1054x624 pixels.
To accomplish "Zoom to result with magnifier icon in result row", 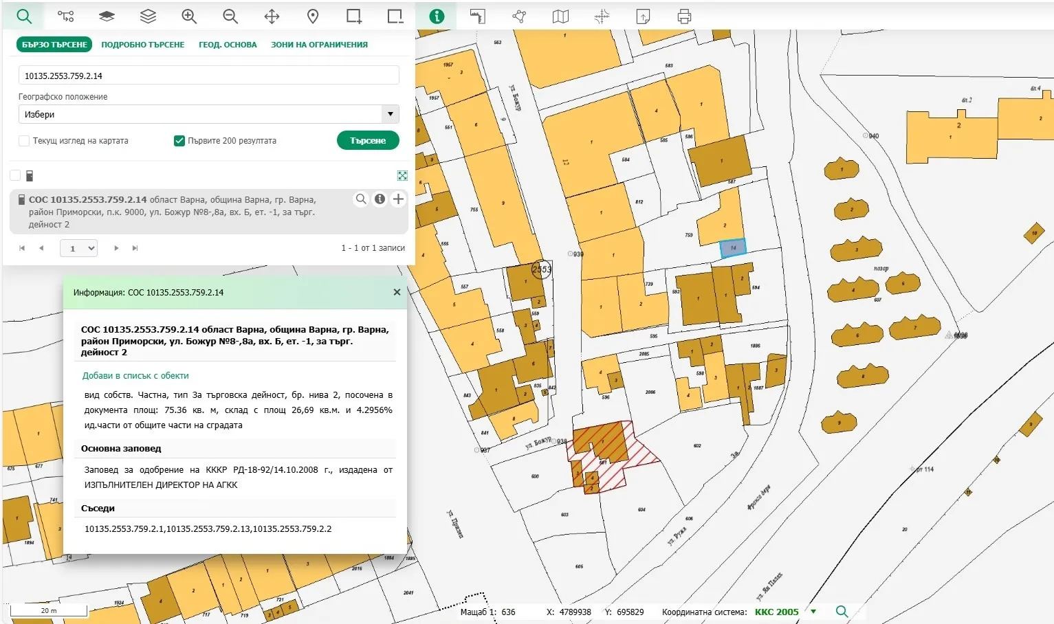I will [x=361, y=199].
